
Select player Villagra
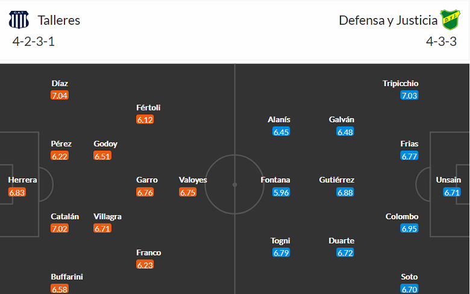click(x=108, y=217)
